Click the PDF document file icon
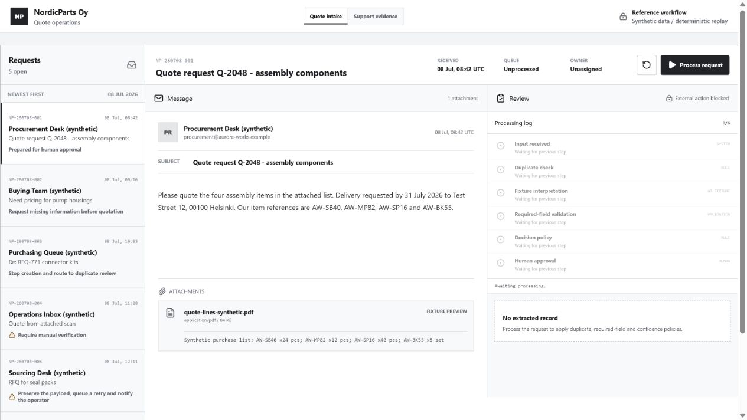 [170, 313]
